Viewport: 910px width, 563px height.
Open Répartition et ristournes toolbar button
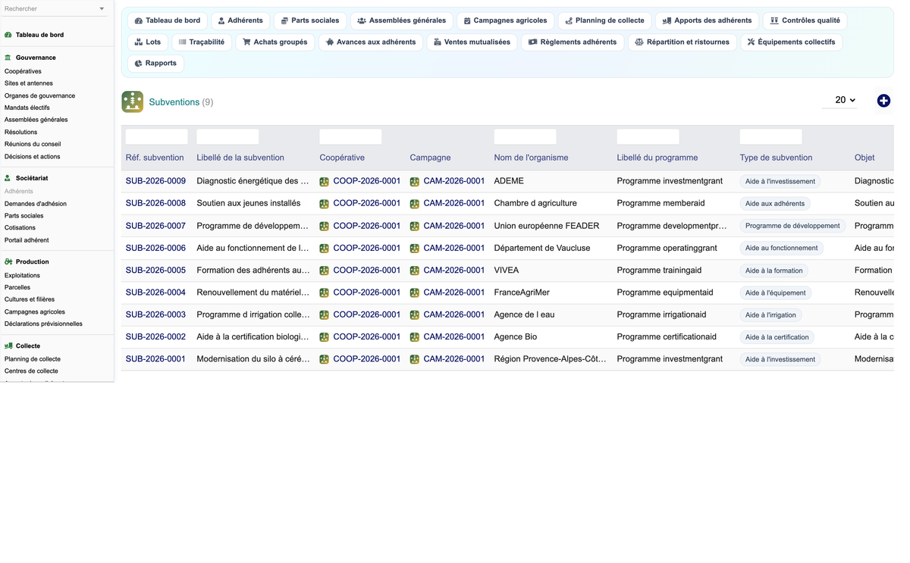682,42
